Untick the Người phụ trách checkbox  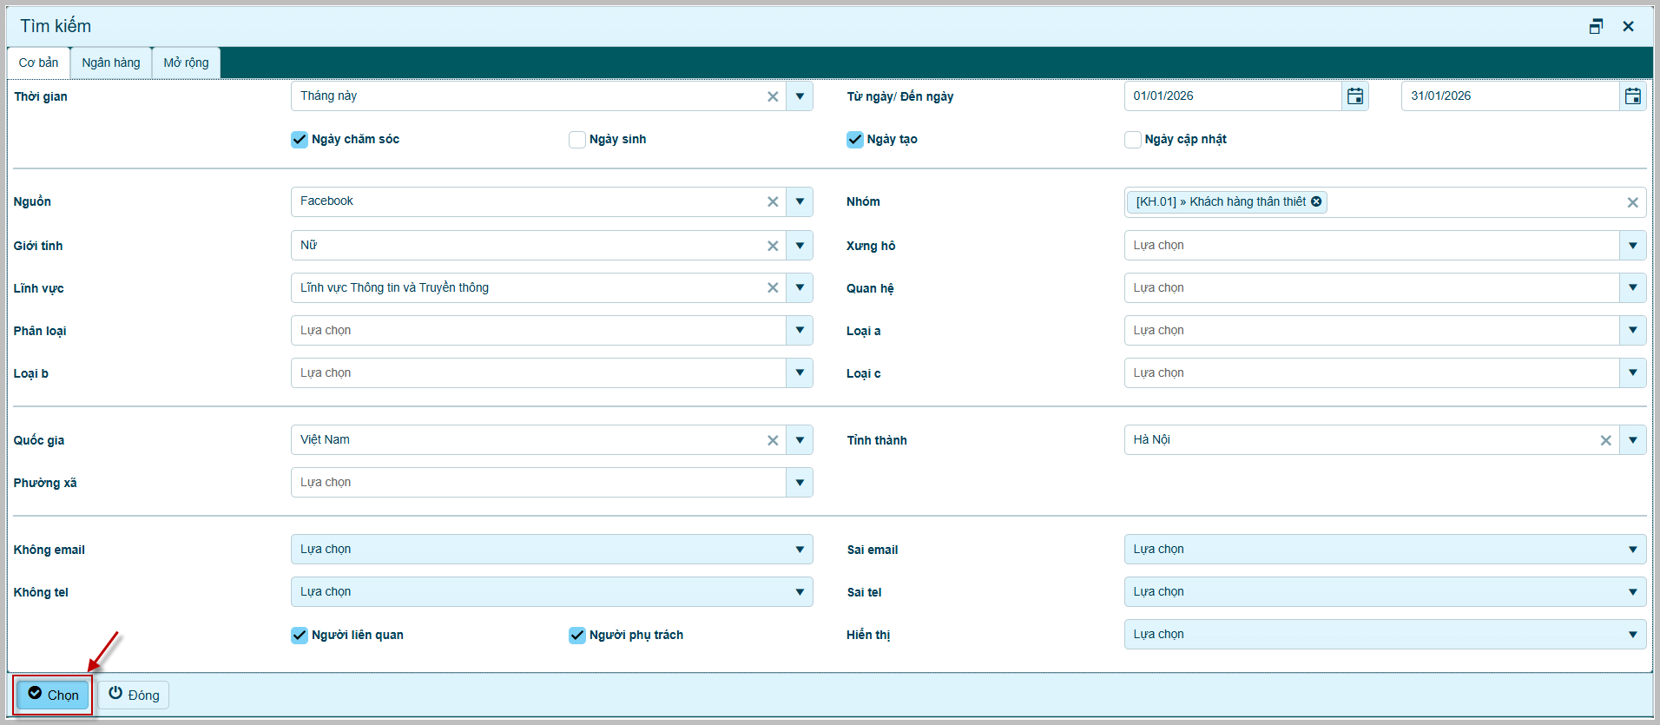pyautogui.click(x=577, y=636)
